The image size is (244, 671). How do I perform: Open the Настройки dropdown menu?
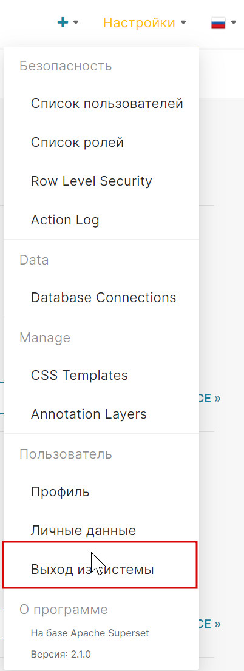(144, 22)
